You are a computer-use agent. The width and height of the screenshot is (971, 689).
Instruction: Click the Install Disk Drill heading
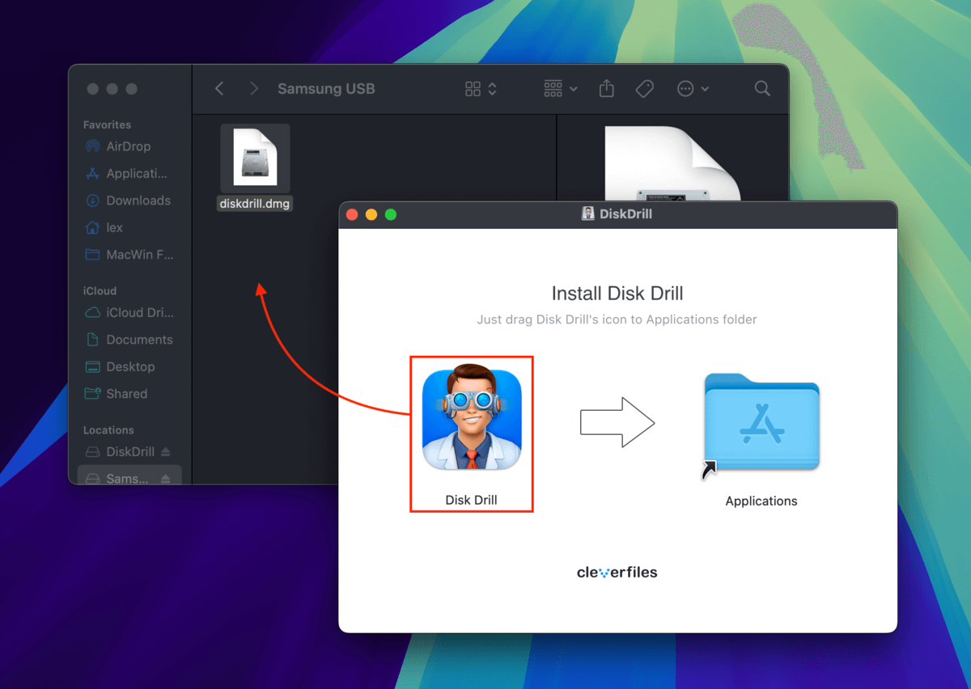pyautogui.click(x=617, y=294)
